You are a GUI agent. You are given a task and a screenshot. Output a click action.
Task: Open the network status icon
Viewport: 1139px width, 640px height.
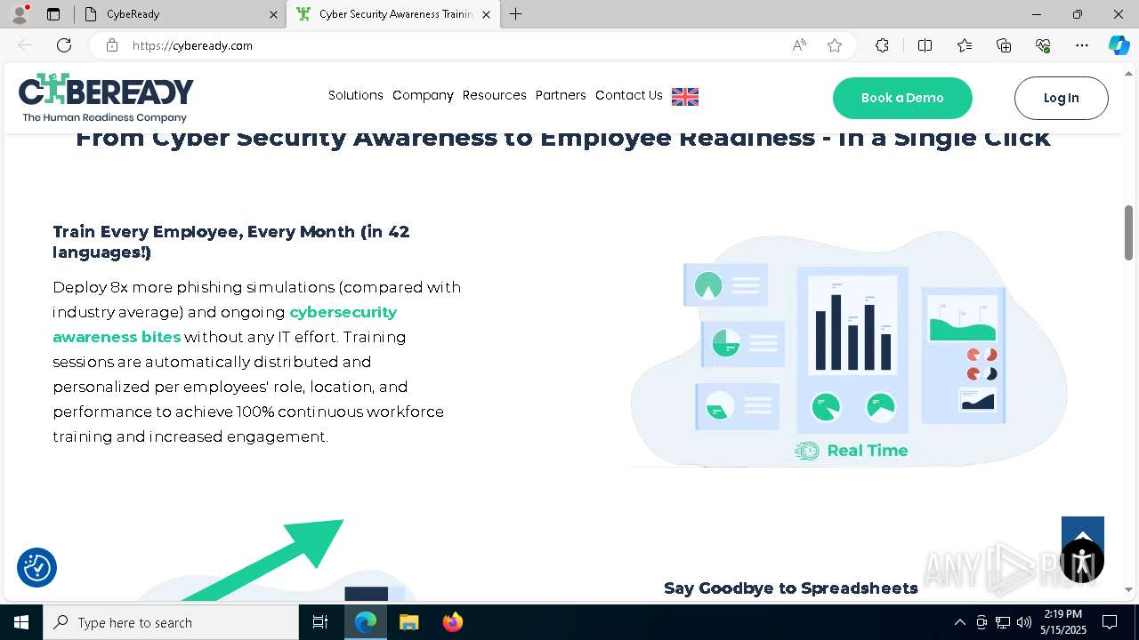pyautogui.click(x=1003, y=622)
